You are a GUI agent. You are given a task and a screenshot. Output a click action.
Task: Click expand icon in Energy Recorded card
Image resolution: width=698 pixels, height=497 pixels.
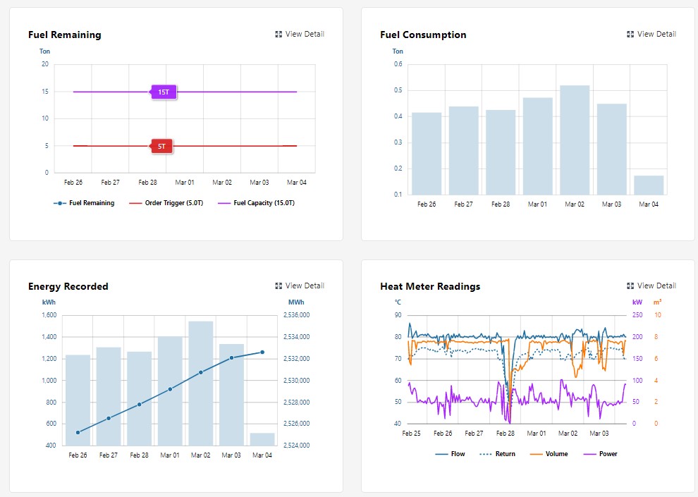(278, 286)
